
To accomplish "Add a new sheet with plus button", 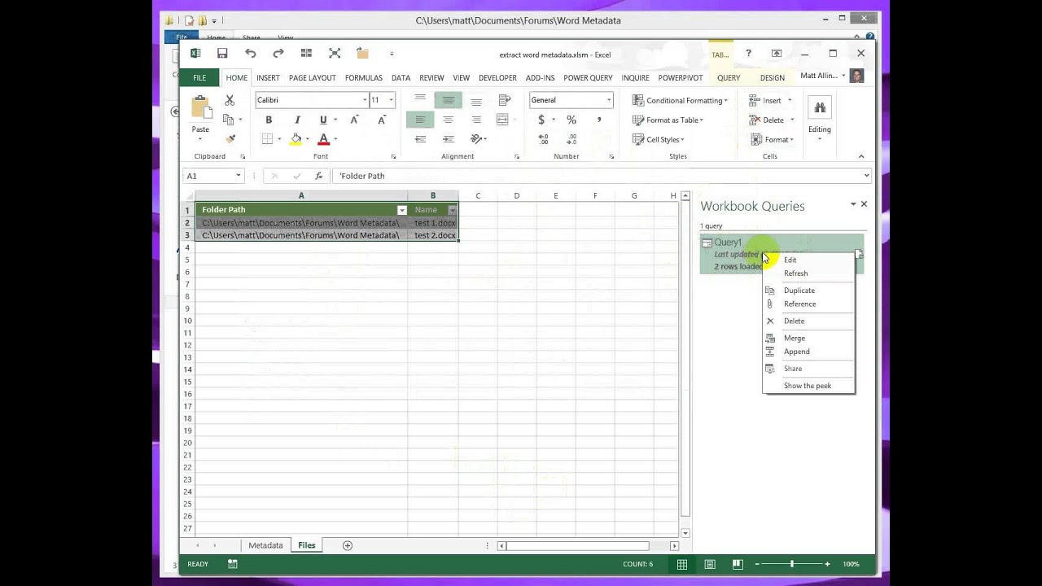I will point(348,545).
